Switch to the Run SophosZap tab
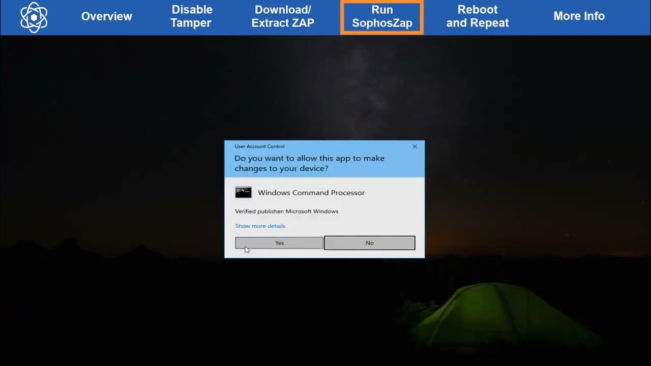The height and width of the screenshot is (366, 651). (x=382, y=17)
